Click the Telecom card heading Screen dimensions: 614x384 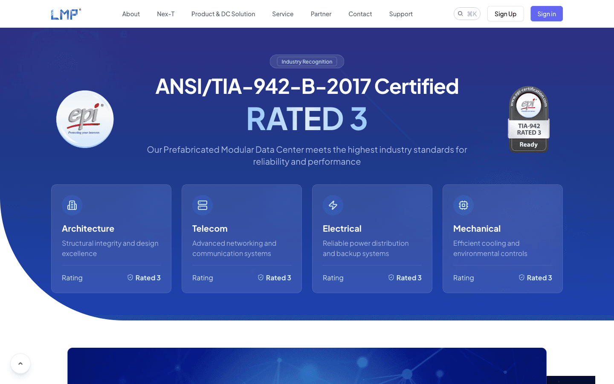click(210, 229)
